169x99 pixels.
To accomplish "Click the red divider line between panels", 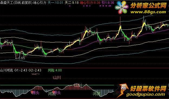I will click(x=85, y=68).
